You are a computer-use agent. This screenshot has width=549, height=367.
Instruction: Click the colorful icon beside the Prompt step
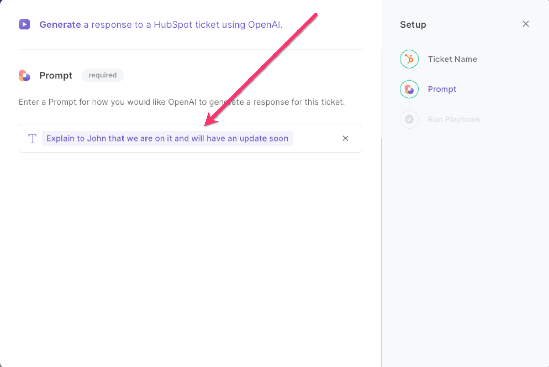[x=409, y=89]
